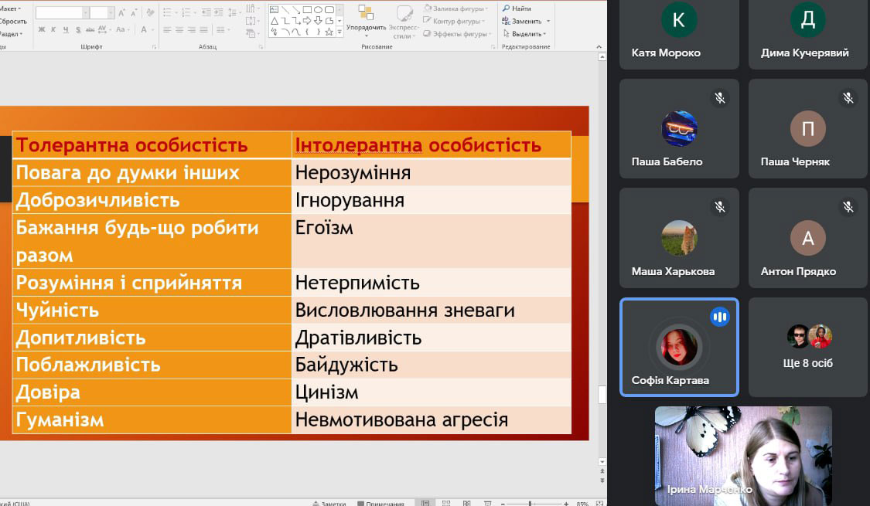
Task: Select star shape in gallery
Action: click(329, 32)
